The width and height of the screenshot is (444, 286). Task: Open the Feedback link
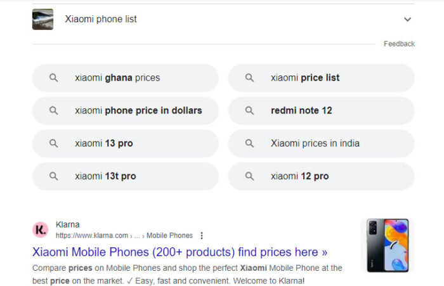tap(399, 44)
